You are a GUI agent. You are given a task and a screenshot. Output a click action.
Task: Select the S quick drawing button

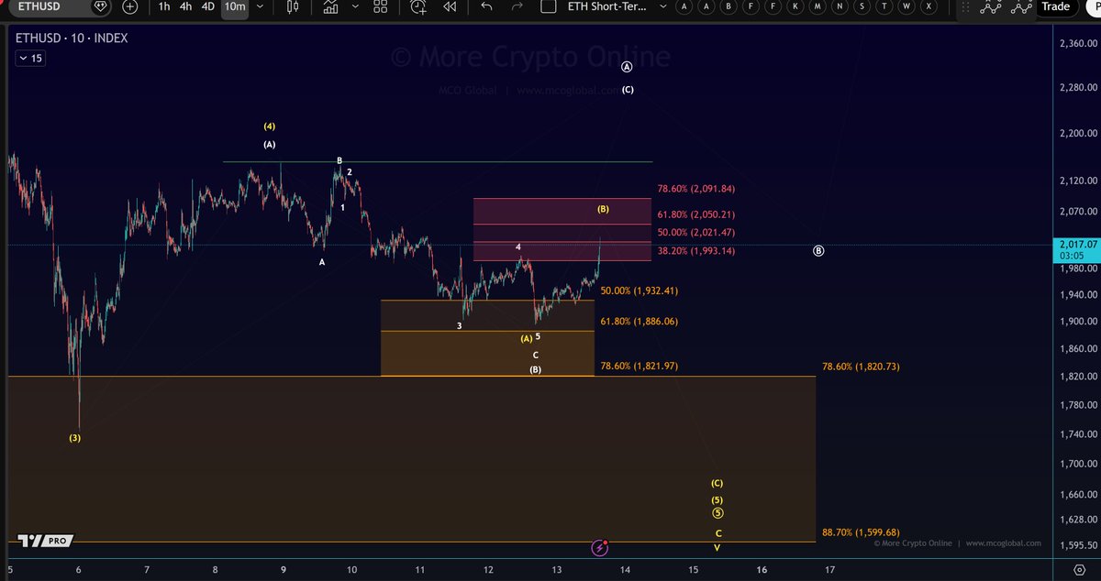pyautogui.click(x=862, y=6)
